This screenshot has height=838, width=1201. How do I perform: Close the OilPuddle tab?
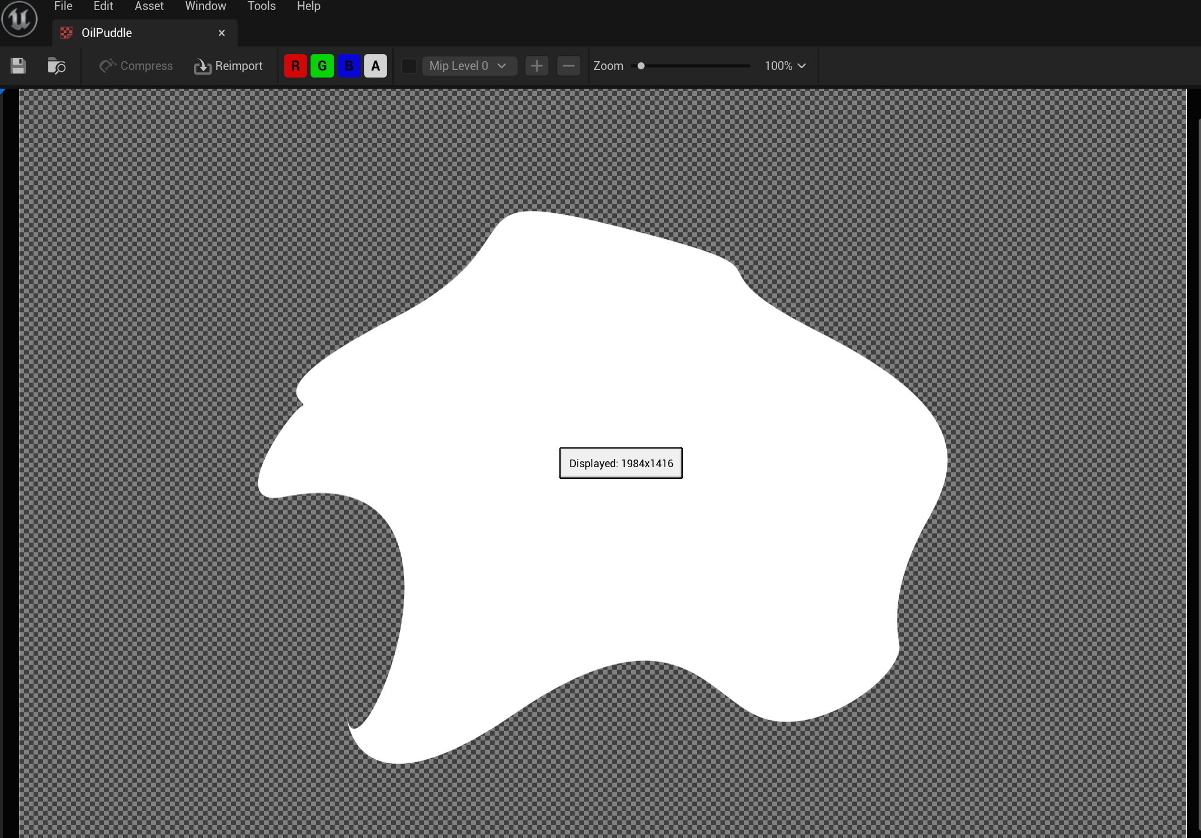coord(222,33)
